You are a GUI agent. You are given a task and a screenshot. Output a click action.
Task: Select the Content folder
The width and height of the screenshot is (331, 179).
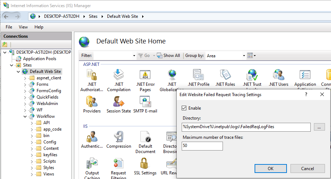(51, 148)
